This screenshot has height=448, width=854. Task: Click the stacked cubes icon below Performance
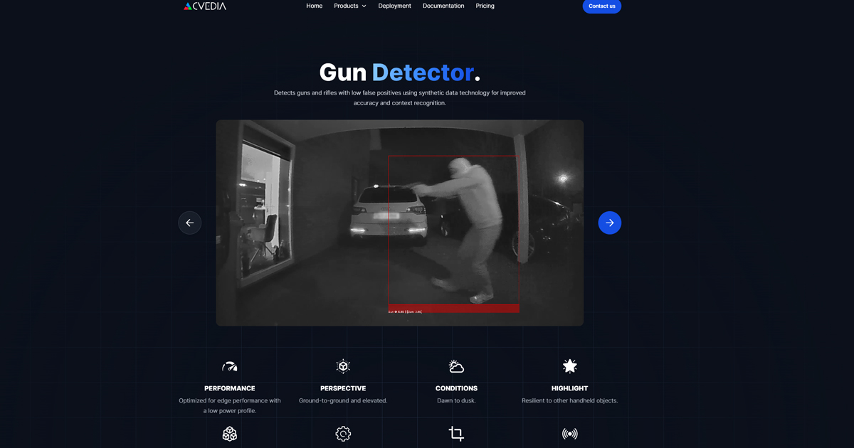pyautogui.click(x=229, y=433)
